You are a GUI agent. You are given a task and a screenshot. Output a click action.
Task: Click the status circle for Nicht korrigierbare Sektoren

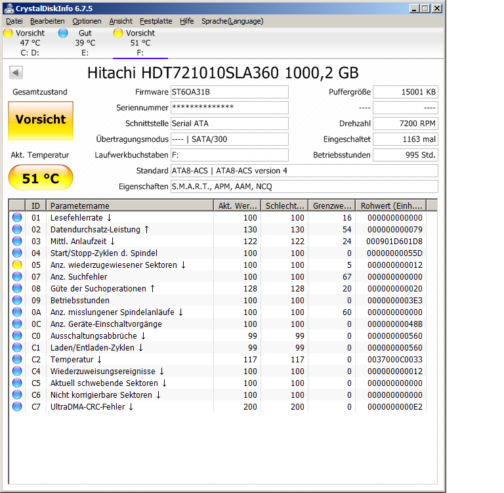tap(17, 395)
